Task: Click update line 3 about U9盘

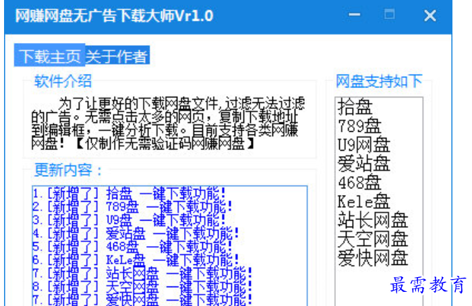Action: (x=129, y=220)
